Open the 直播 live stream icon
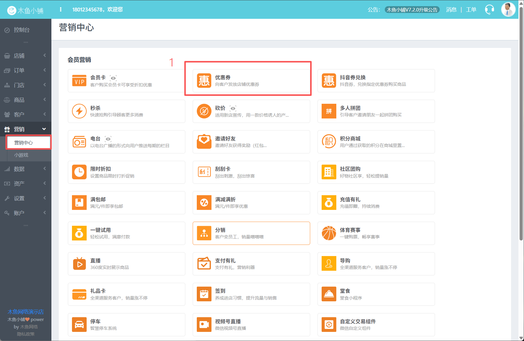 coord(79,264)
